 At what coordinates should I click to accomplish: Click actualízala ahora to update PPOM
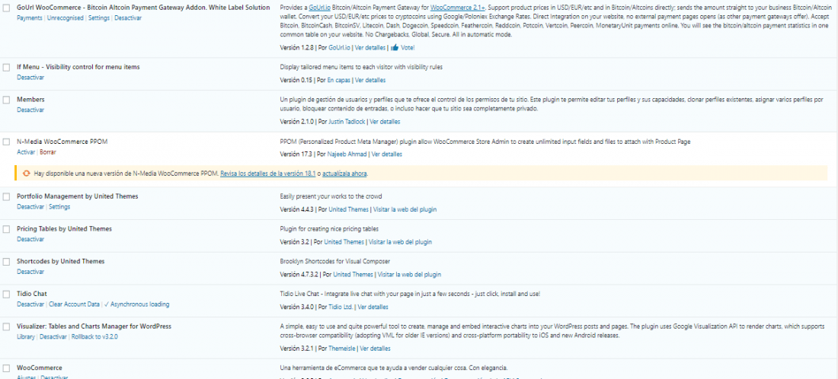tap(344, 174)
